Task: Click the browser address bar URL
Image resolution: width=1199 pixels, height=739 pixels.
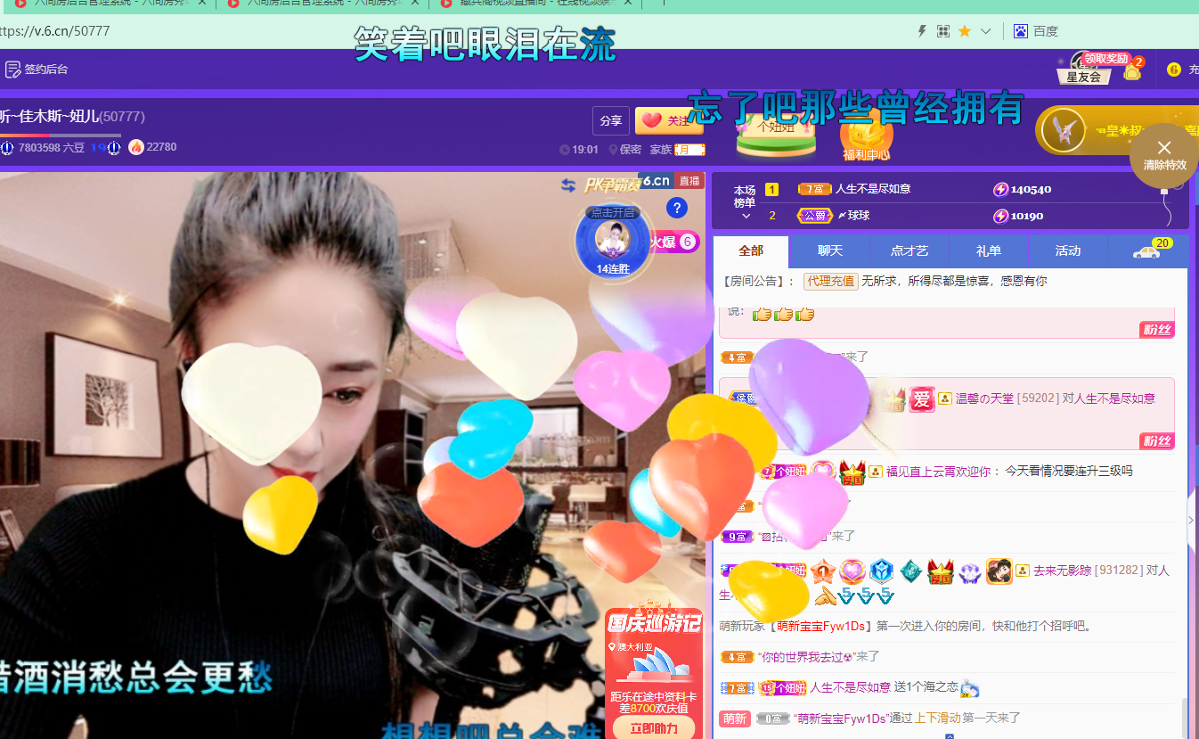Action: [55, 31]
